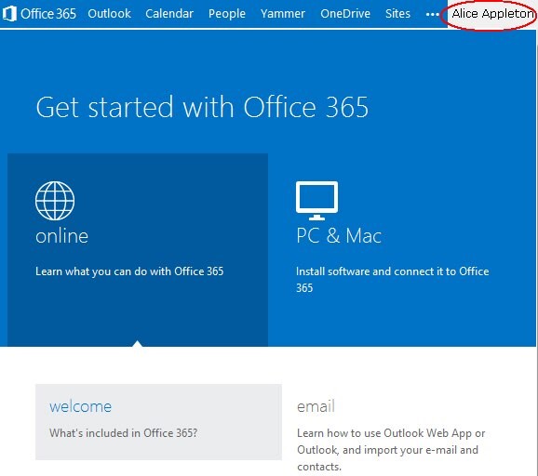Click the Office 365 logo icon
Image resolution: width=538 pixels, height=476 pixels.
point(9,14)
